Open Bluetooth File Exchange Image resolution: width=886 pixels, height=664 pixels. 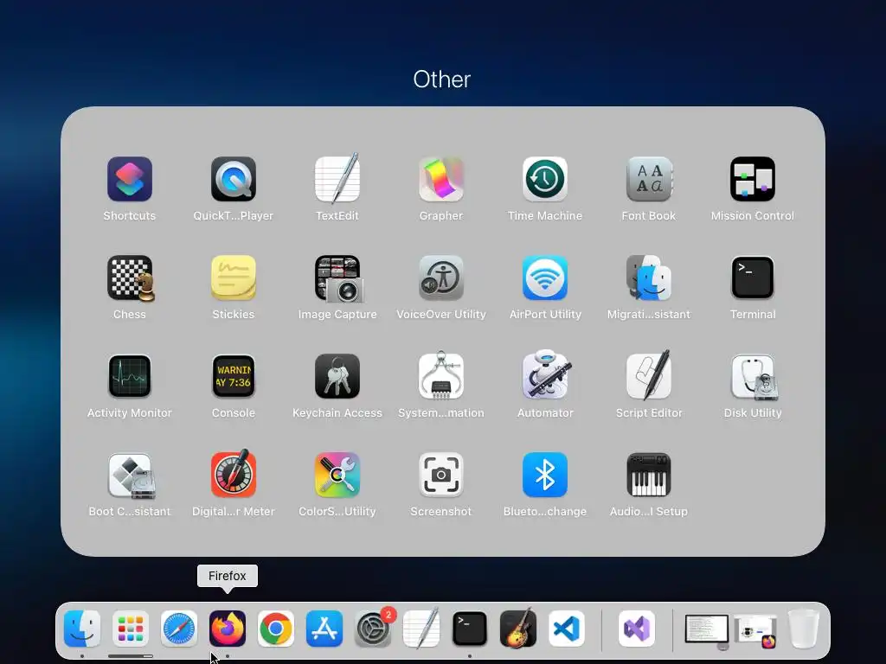[545, 475]
